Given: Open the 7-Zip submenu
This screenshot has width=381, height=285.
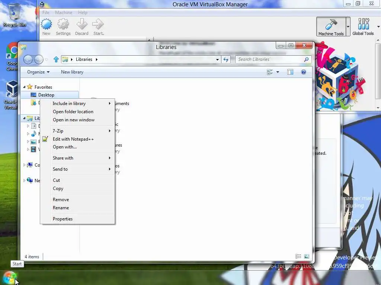Looking at the screenshot, I should point(77,131).
